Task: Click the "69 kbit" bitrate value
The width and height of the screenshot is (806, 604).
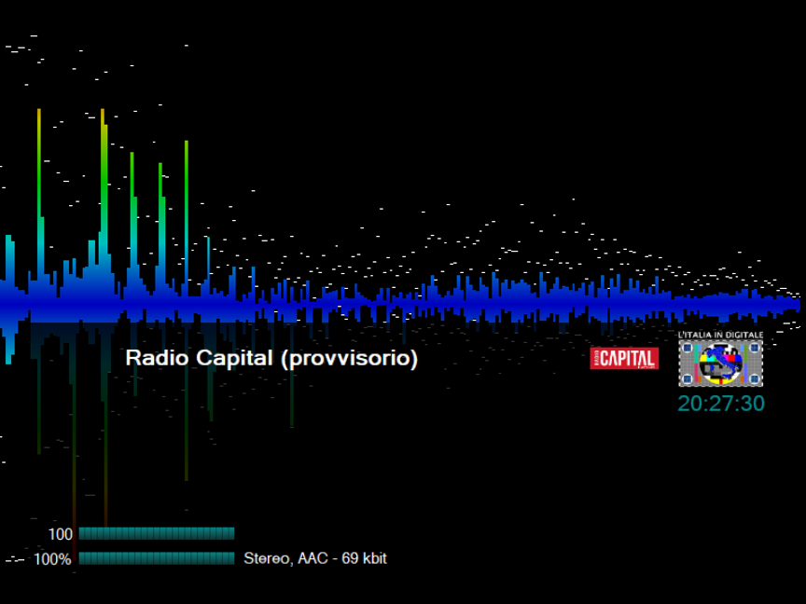Action: tap(364, 559)
